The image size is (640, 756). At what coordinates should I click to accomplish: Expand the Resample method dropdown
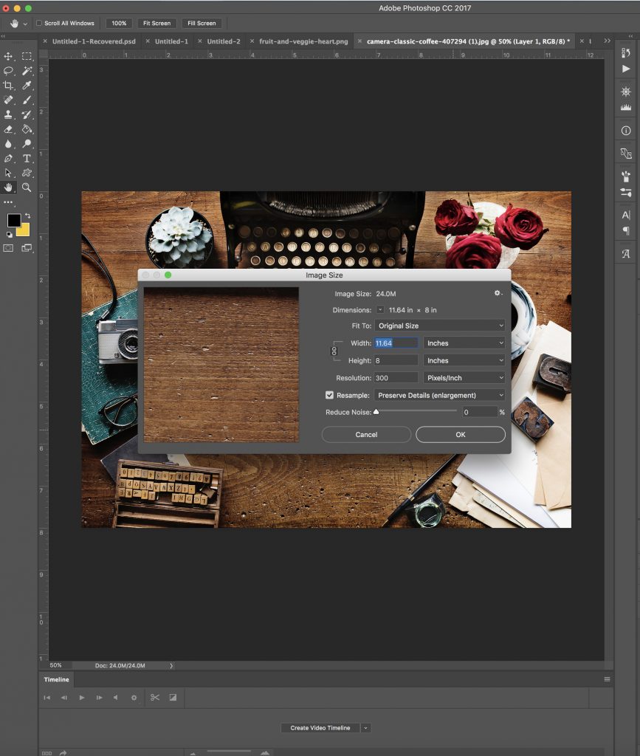pos(440,395)
